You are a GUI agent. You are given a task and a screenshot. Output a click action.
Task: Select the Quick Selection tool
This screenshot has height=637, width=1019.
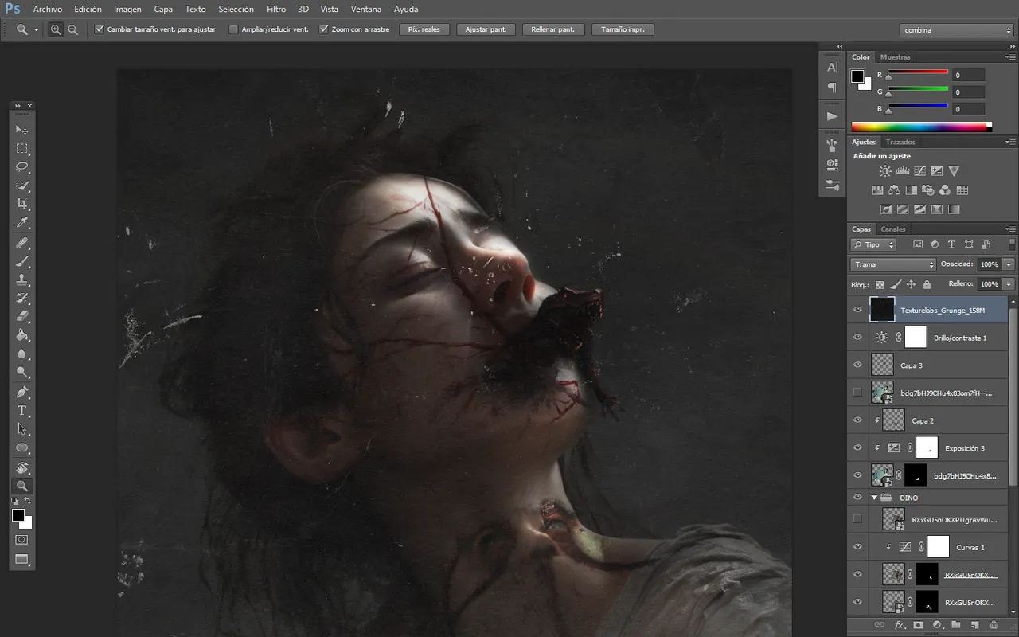click(x=22, y=186)
